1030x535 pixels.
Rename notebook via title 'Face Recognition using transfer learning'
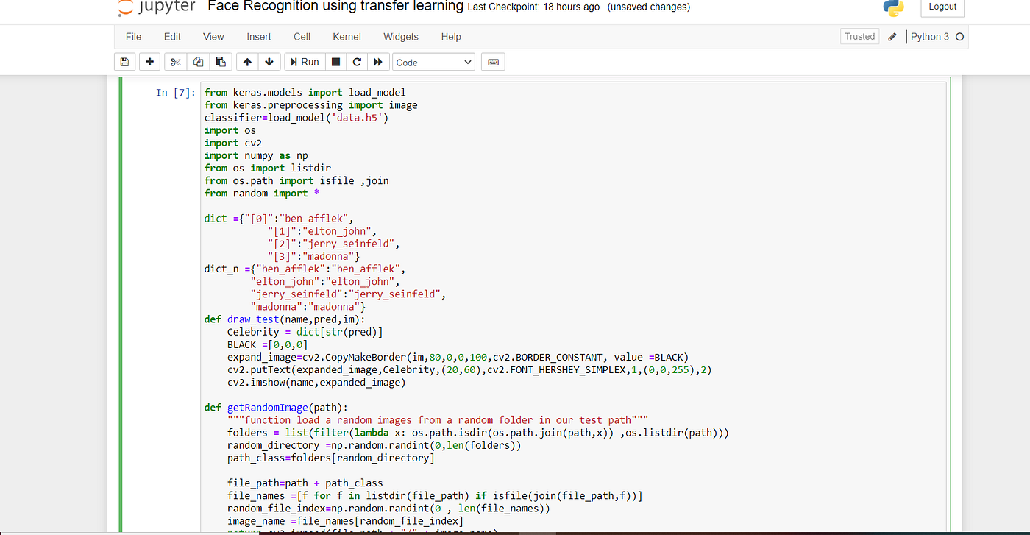335,7
